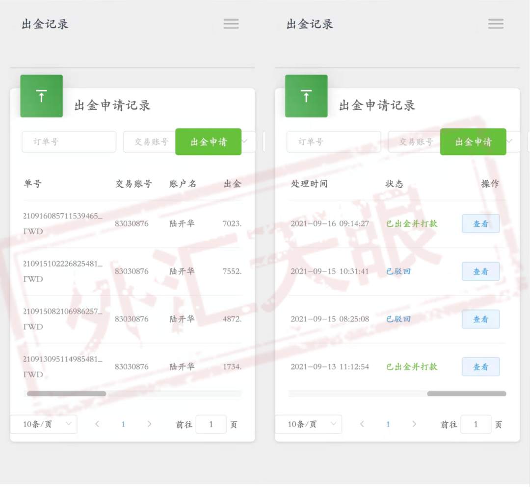Click 状态 column header
Viewport: 530px width, 487px height.
pos(395,184)
